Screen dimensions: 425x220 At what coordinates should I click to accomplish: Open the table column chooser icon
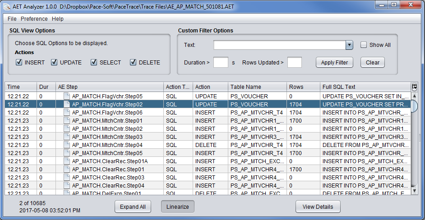pos(414,87)
